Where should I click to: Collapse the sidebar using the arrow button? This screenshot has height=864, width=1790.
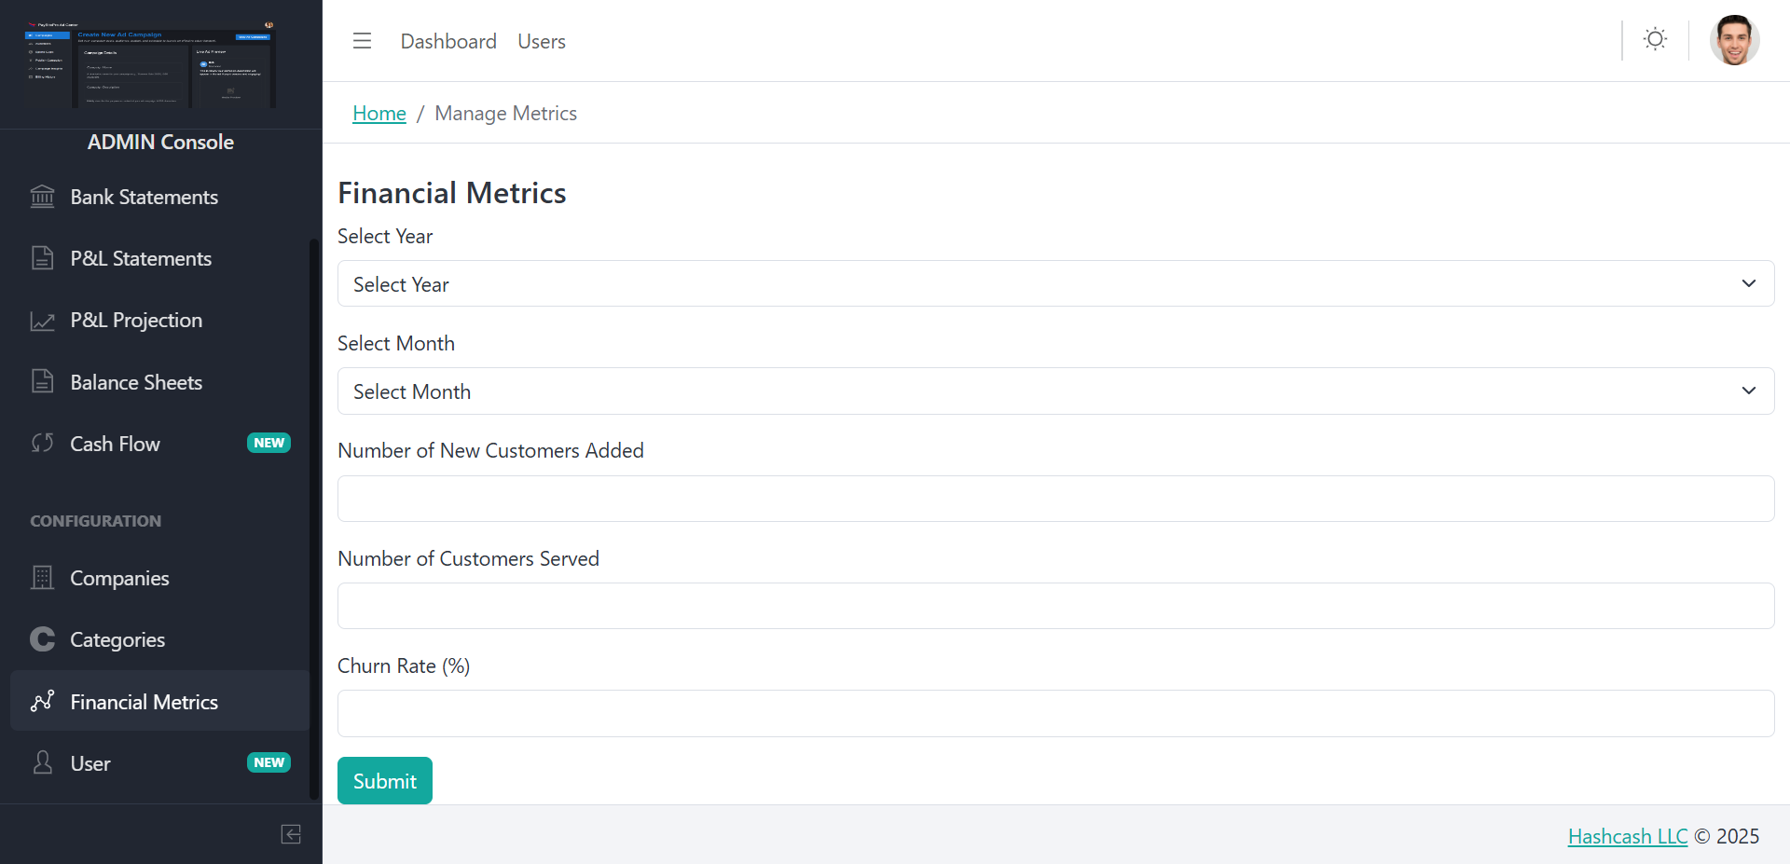(x=290, y=834)
